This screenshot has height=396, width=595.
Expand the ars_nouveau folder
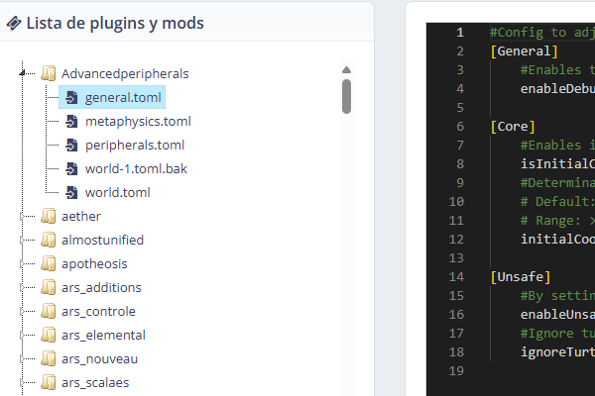[22, 358]
